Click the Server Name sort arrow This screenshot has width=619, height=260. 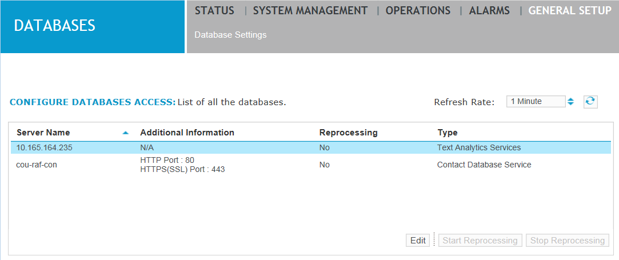point(126,133)
